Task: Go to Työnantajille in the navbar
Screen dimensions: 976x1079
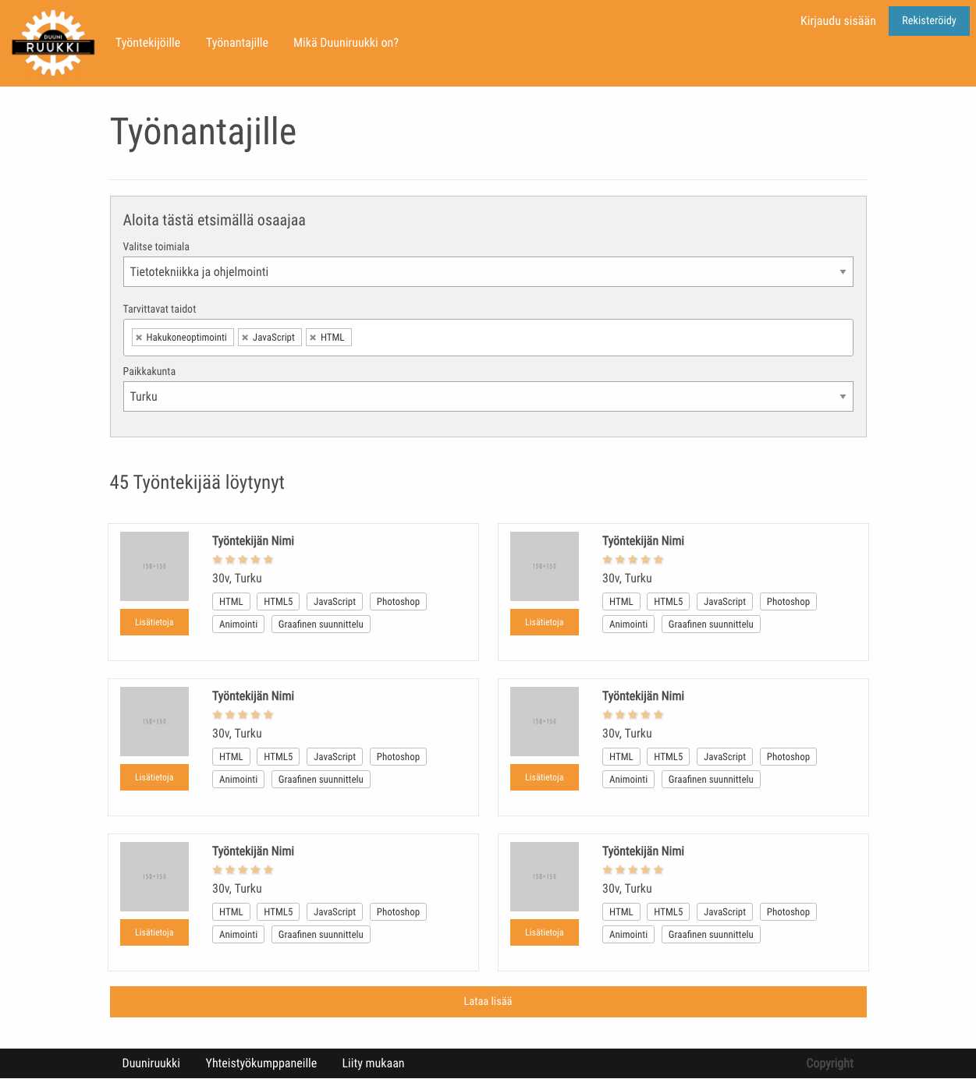Action: [237, 43]
